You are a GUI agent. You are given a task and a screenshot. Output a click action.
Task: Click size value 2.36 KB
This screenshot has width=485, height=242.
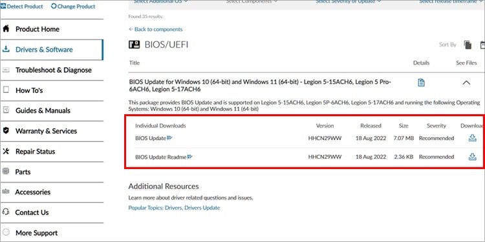[x=404, y=157]
